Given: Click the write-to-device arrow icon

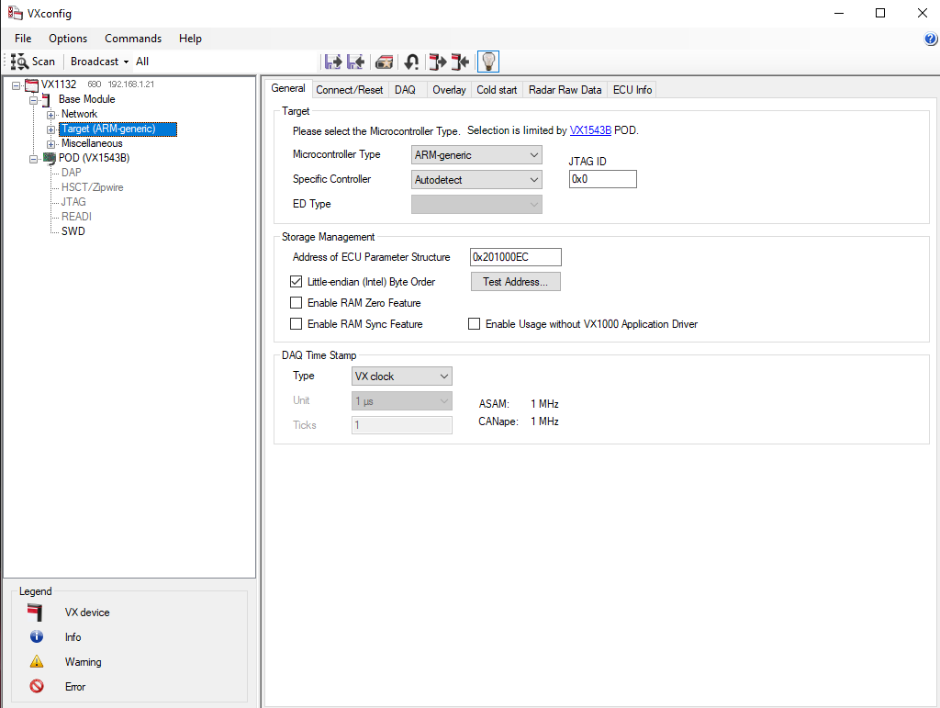Looking at the screenshot, I should [x=461, y=62].
